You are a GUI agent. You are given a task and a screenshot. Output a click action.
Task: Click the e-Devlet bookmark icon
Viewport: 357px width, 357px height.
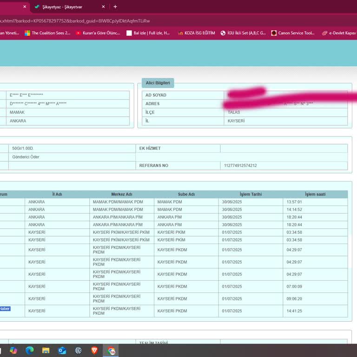point(324,33)
